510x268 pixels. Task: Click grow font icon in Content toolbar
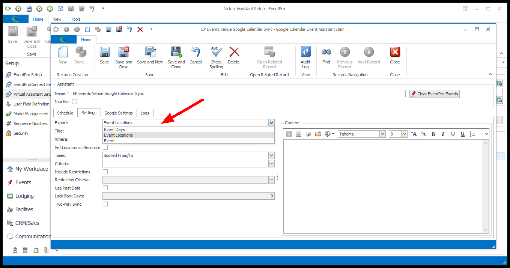point(414,134)
